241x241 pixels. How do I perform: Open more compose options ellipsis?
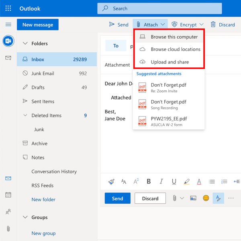[231, 198]
